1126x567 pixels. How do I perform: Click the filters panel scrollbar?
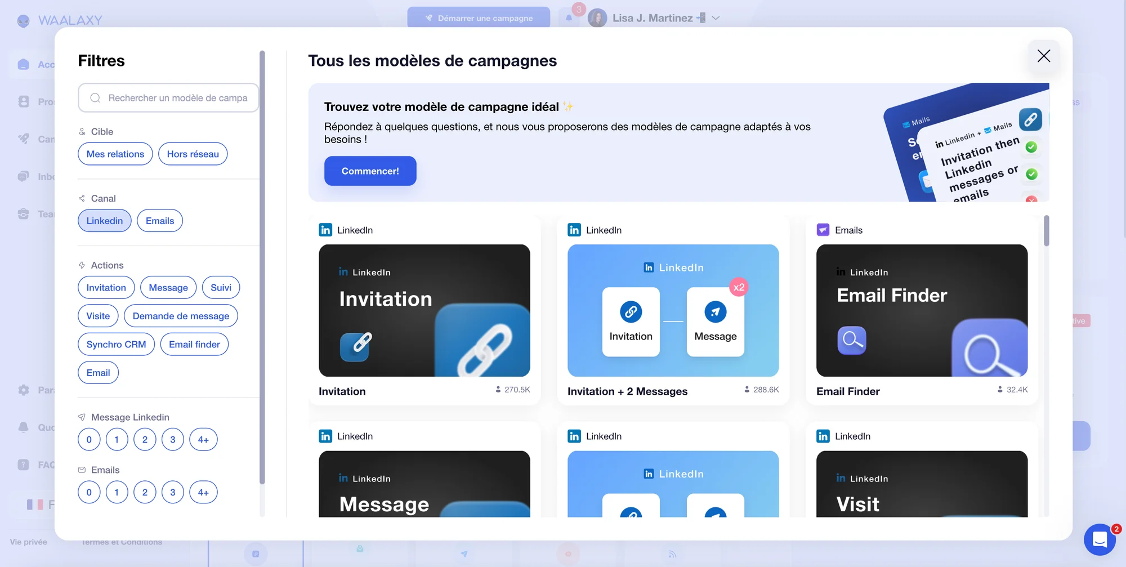262,267
